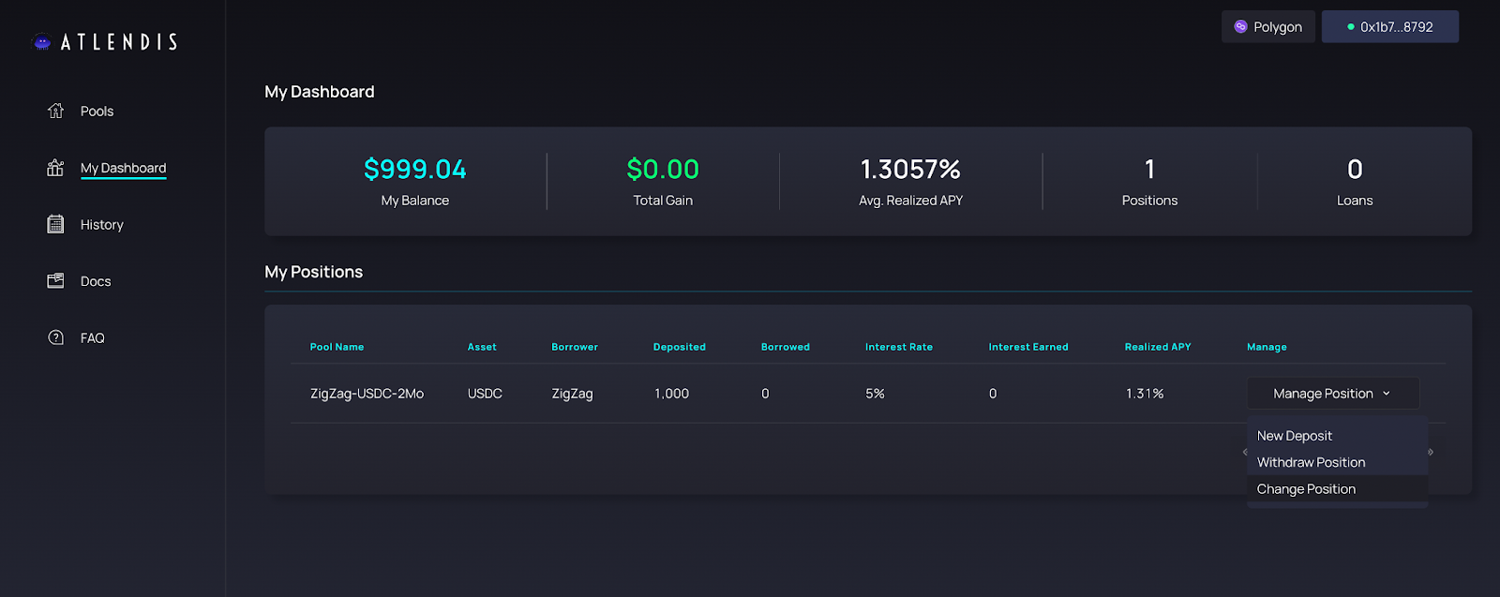Click the ZigZag borrower cell
This screenshot has height=597, width=1500.
click(x=572, y=394)
